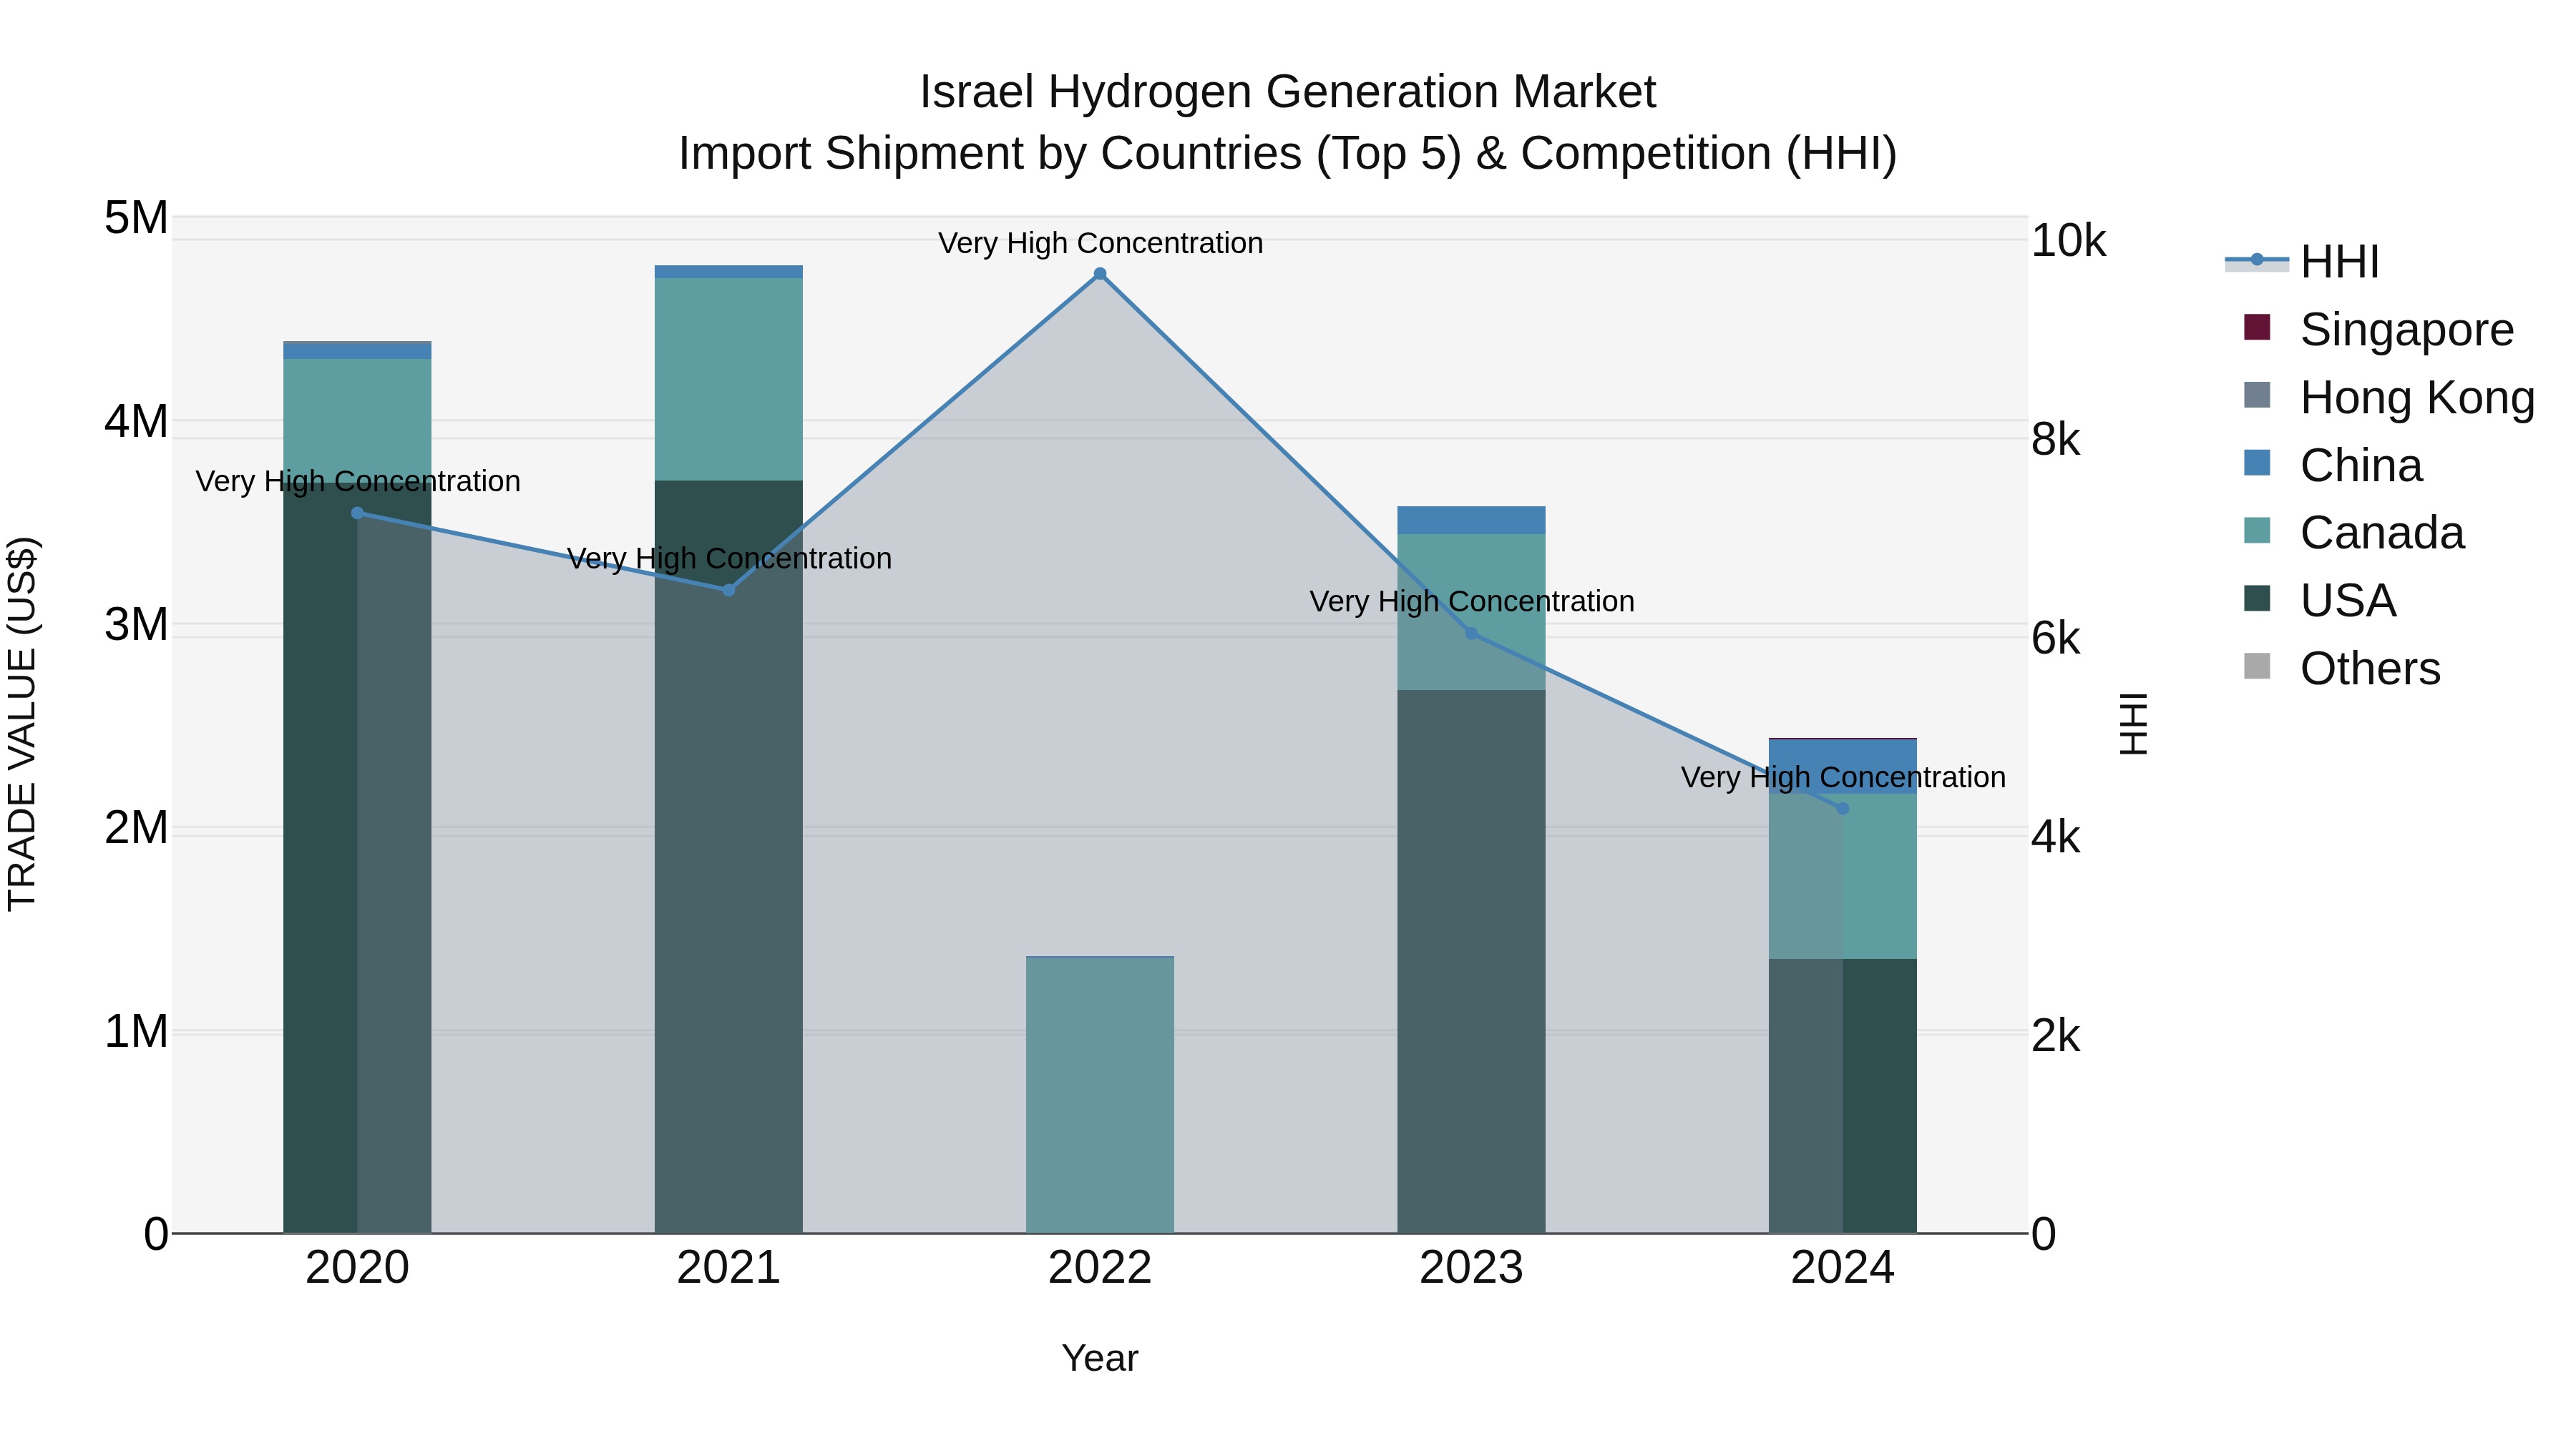This screenshot has width=2576, height=1448.
Task: Toggle USA series in the legend
Action: coord(2320,601)
